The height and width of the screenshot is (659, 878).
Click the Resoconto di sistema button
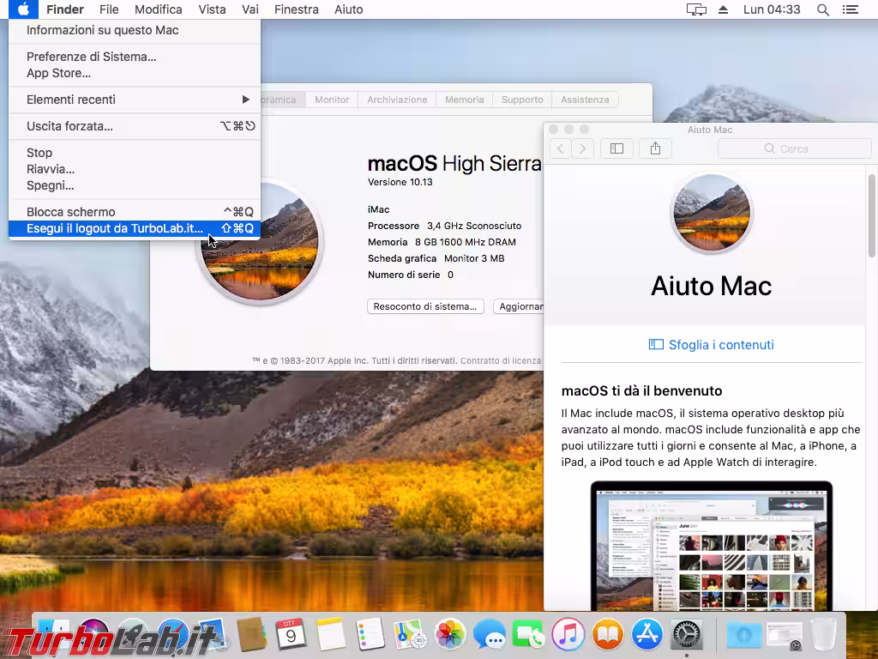425,306
